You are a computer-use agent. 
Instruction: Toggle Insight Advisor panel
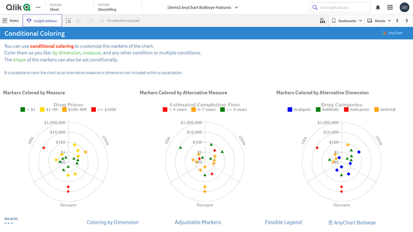pos(42,20)
